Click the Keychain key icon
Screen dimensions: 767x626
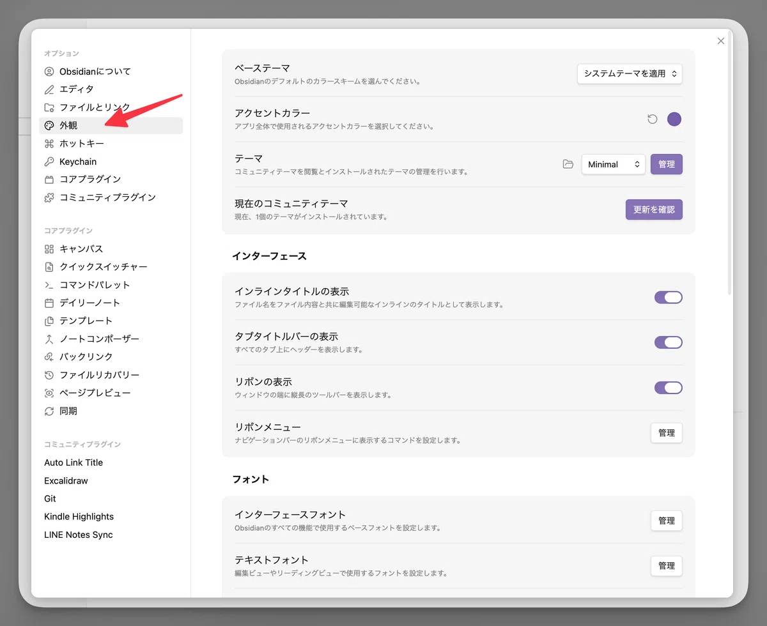click(x=49, y=162)
